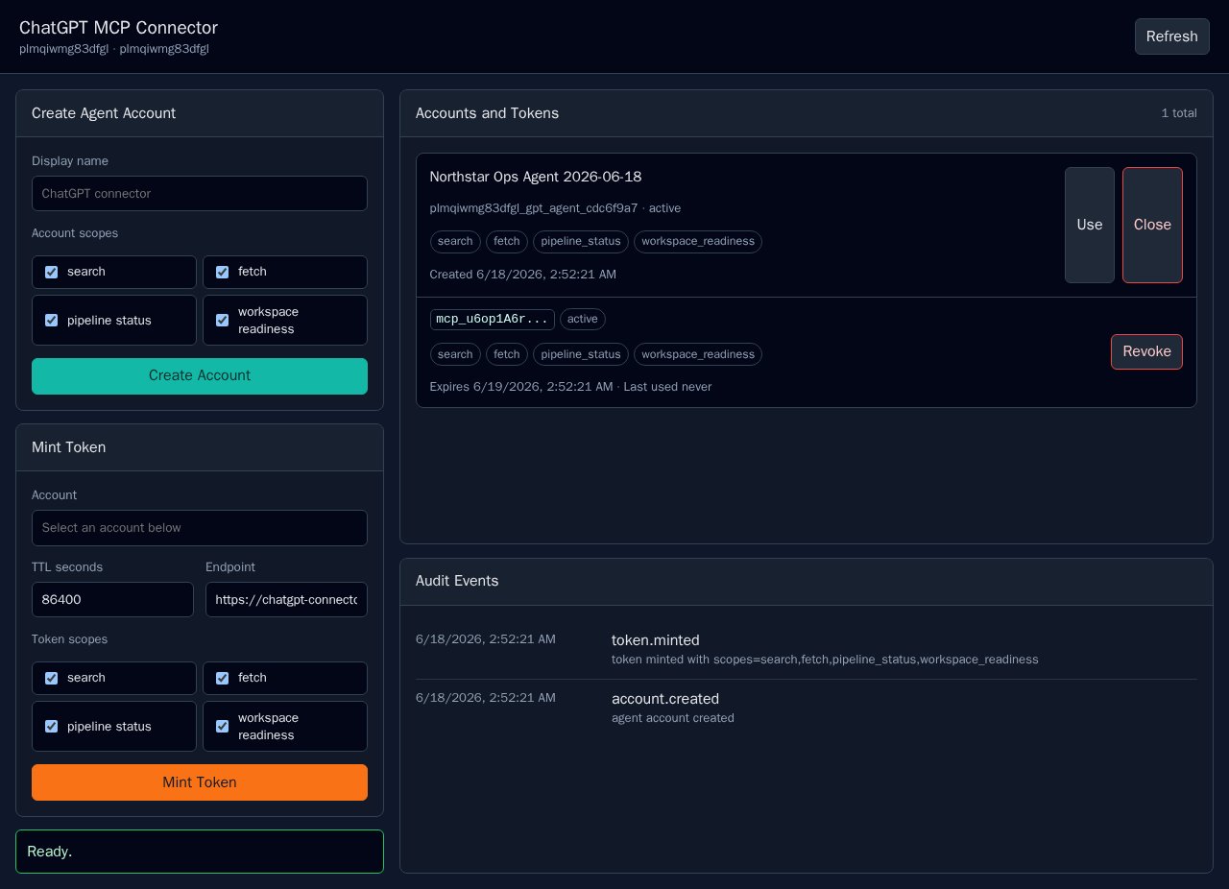Image resolution: width=1229 pixels, height=889 pixels.
Task: Click the account's pipeline_status scope tag
Action: click(x=581, y=241)
